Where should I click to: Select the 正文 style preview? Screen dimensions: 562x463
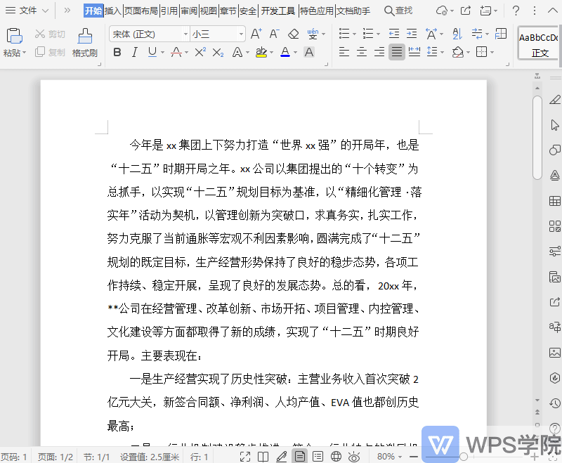point(538,43)
